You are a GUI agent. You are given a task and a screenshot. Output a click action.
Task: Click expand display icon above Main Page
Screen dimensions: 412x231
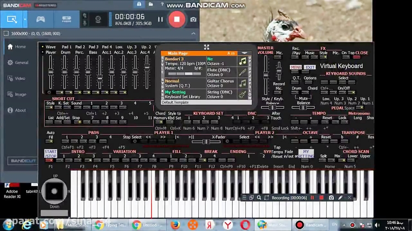(206, 47)
